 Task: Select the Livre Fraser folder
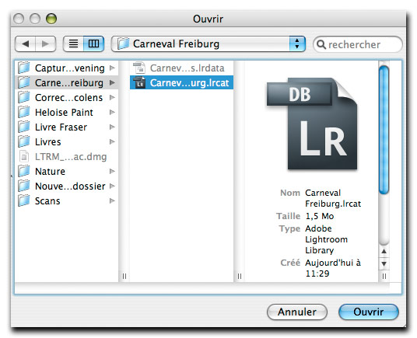click(66, 127)
